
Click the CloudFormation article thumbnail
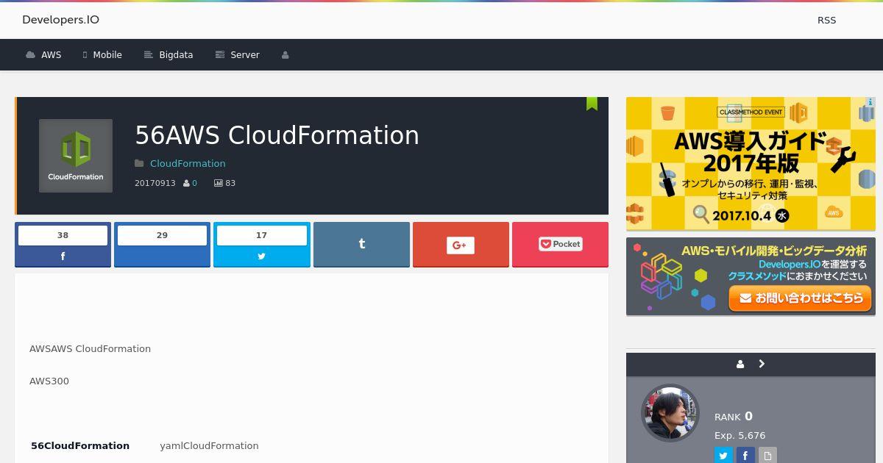76,156
